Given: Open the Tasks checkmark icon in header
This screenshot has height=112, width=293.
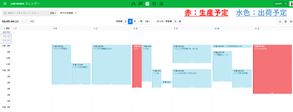Looking at the screenshot, I should click(161, 4).
